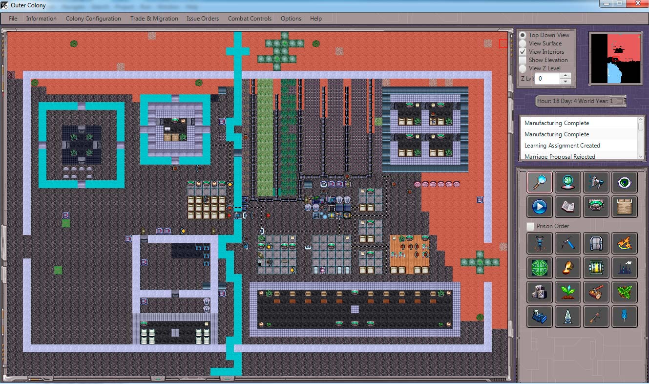
Task: Decrease Z level with down arrow
Action: click(x=565, y=81)
